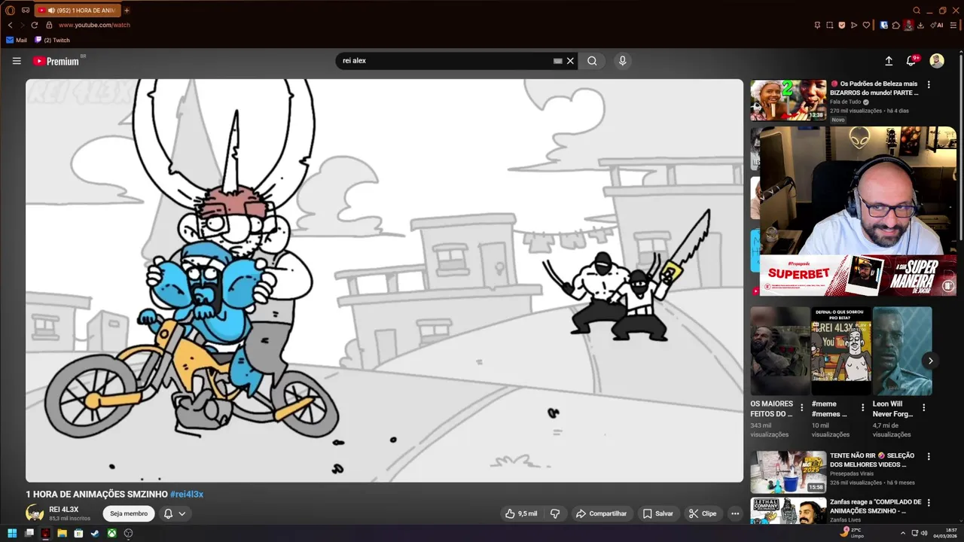Viewport: 964px width, 542px height.
Task: Open File Explorer from the taskbar
Action: [62, 533]
